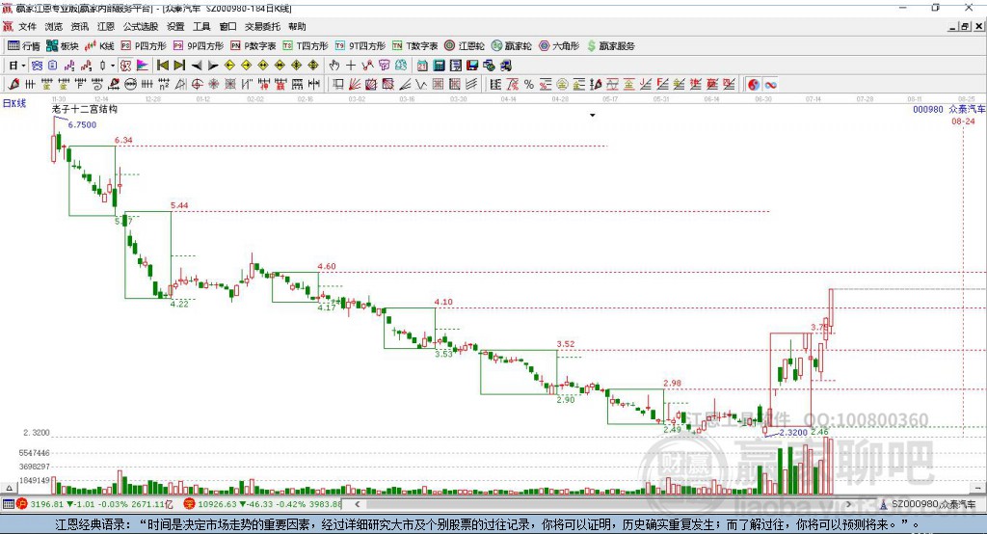The image size is (987, 534).
Task: Click the 10926.63 index value
Action: pos(217,504)
